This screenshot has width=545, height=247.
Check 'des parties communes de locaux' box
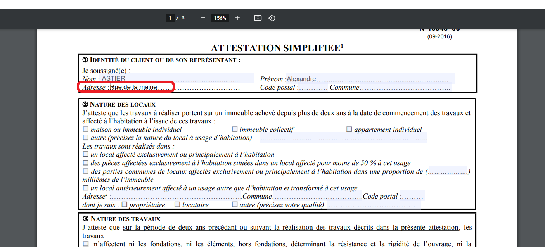(x=86, y=171)
